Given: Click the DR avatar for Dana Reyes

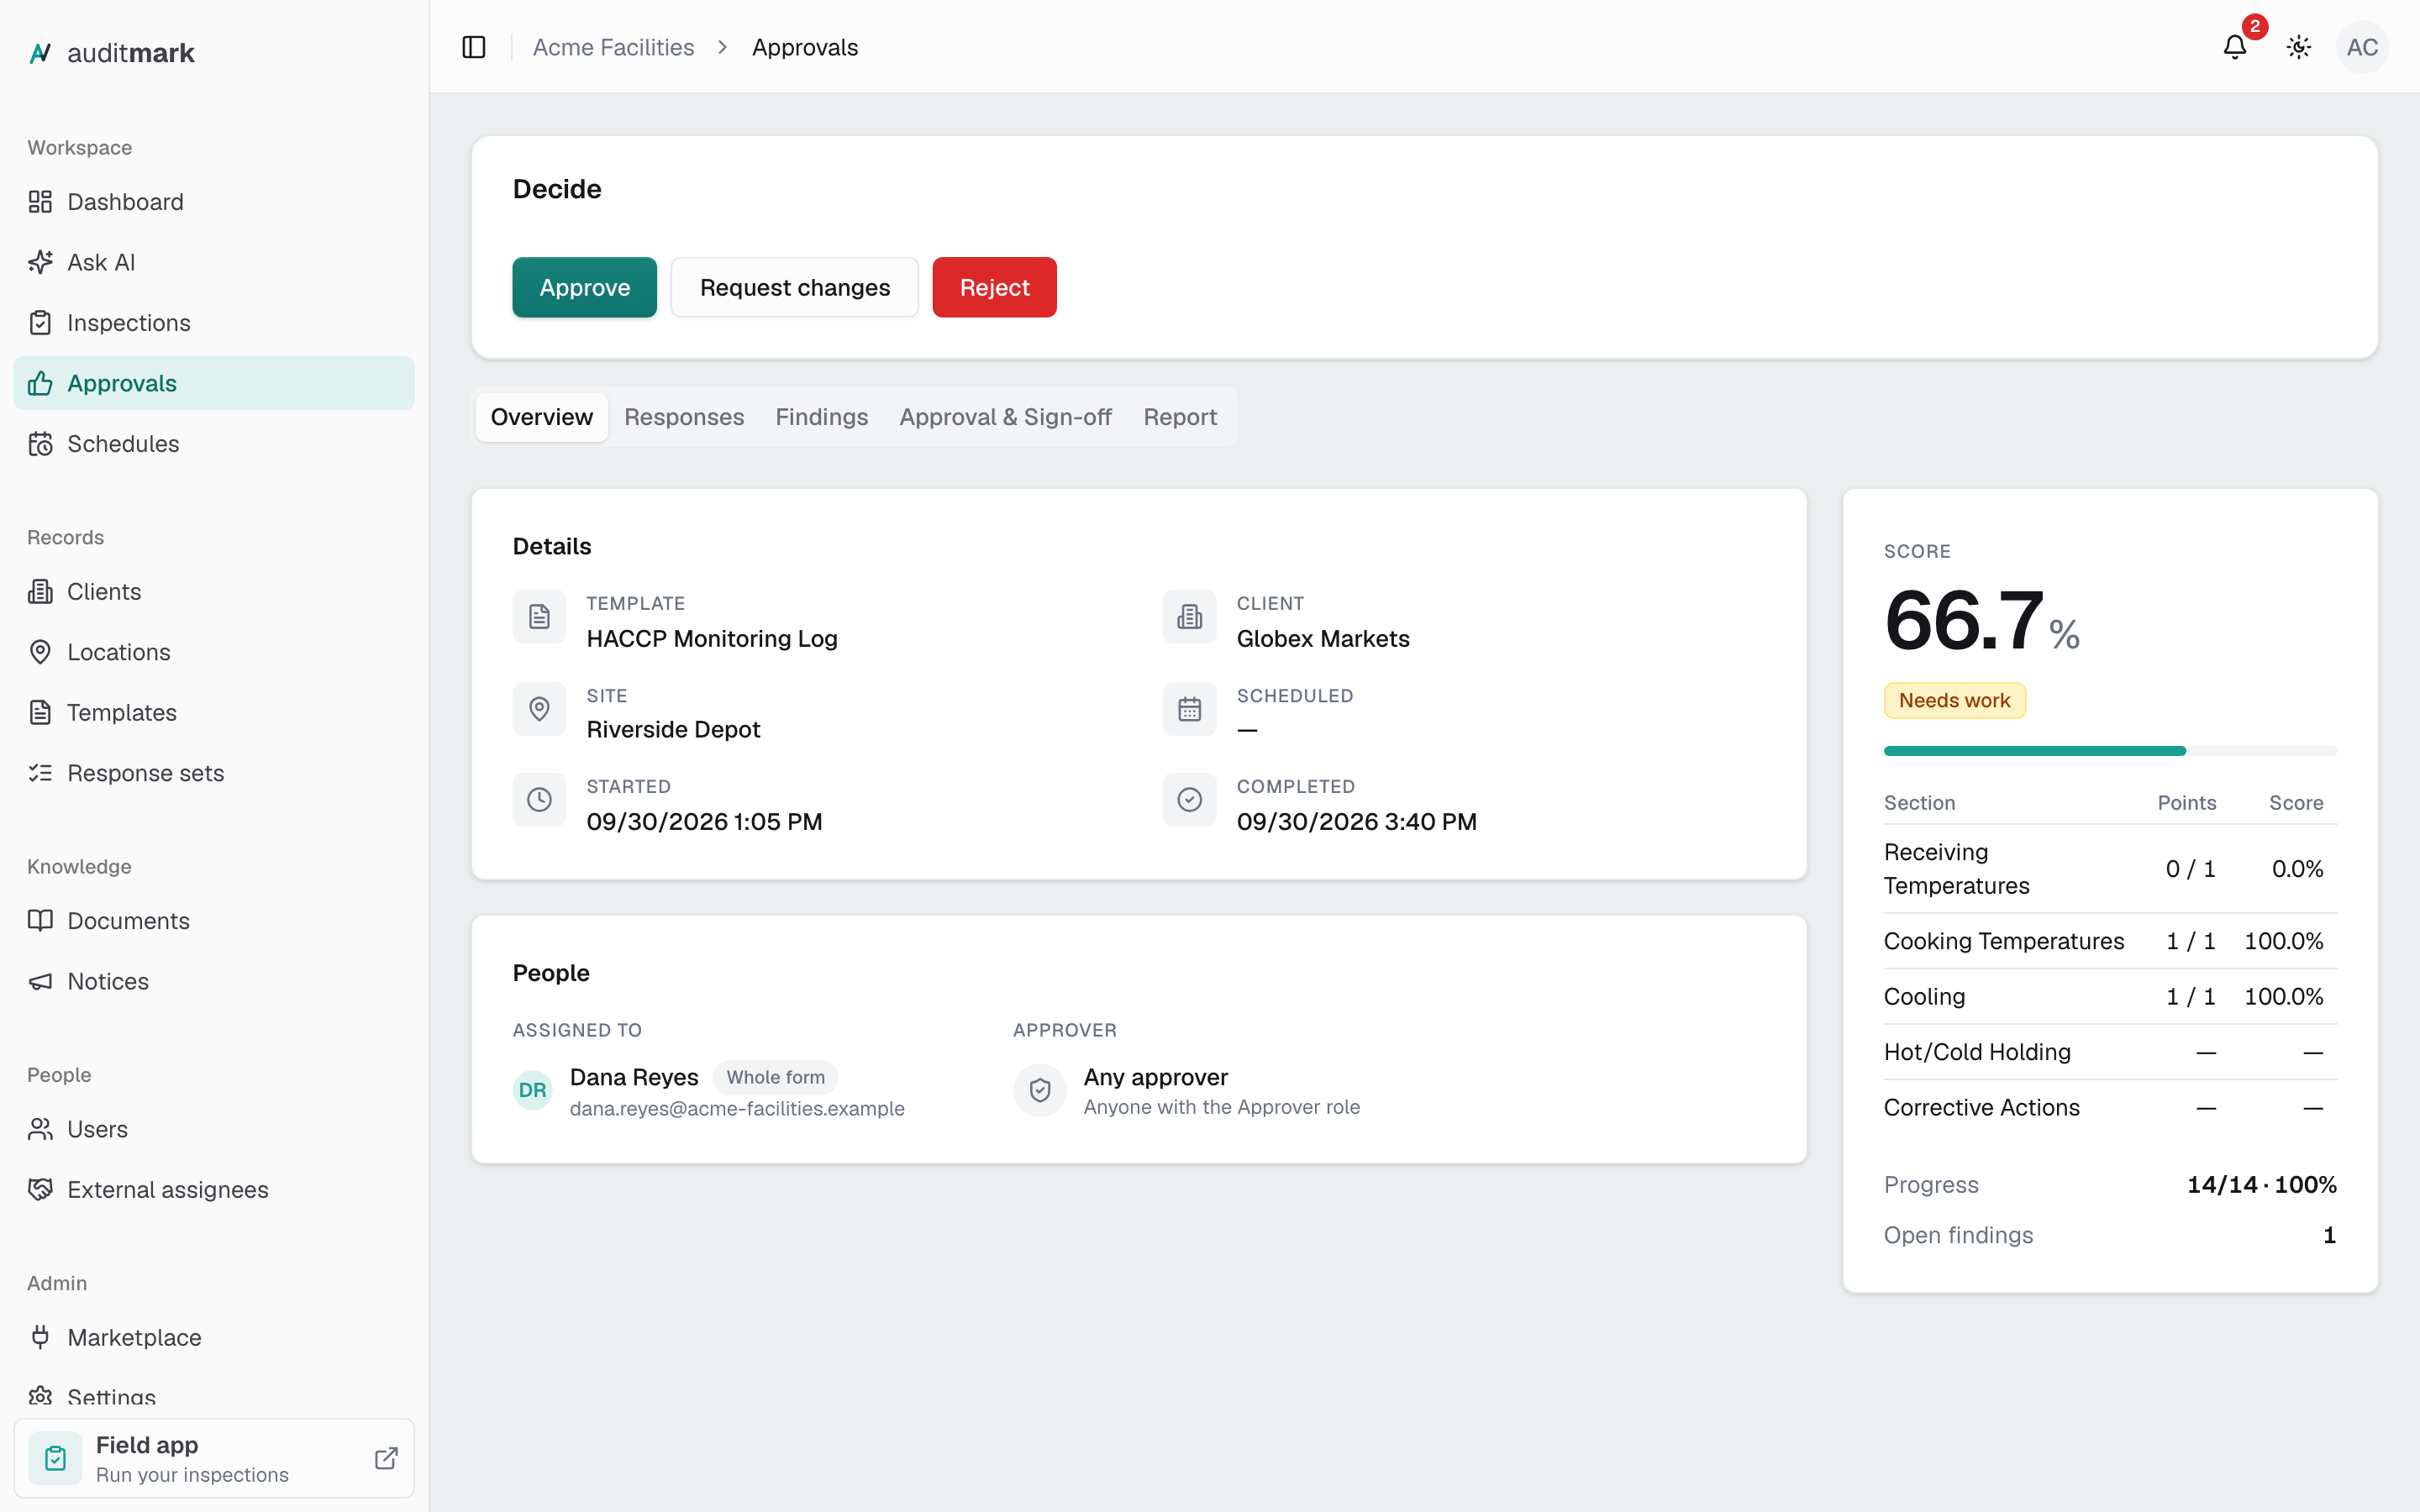Looking at the screenshot, I should point(533,1090).
